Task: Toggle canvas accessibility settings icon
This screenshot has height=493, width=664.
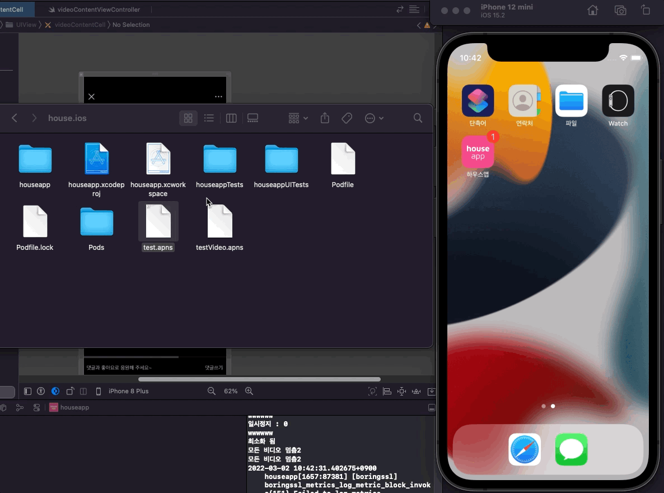Action: [41, 391]
